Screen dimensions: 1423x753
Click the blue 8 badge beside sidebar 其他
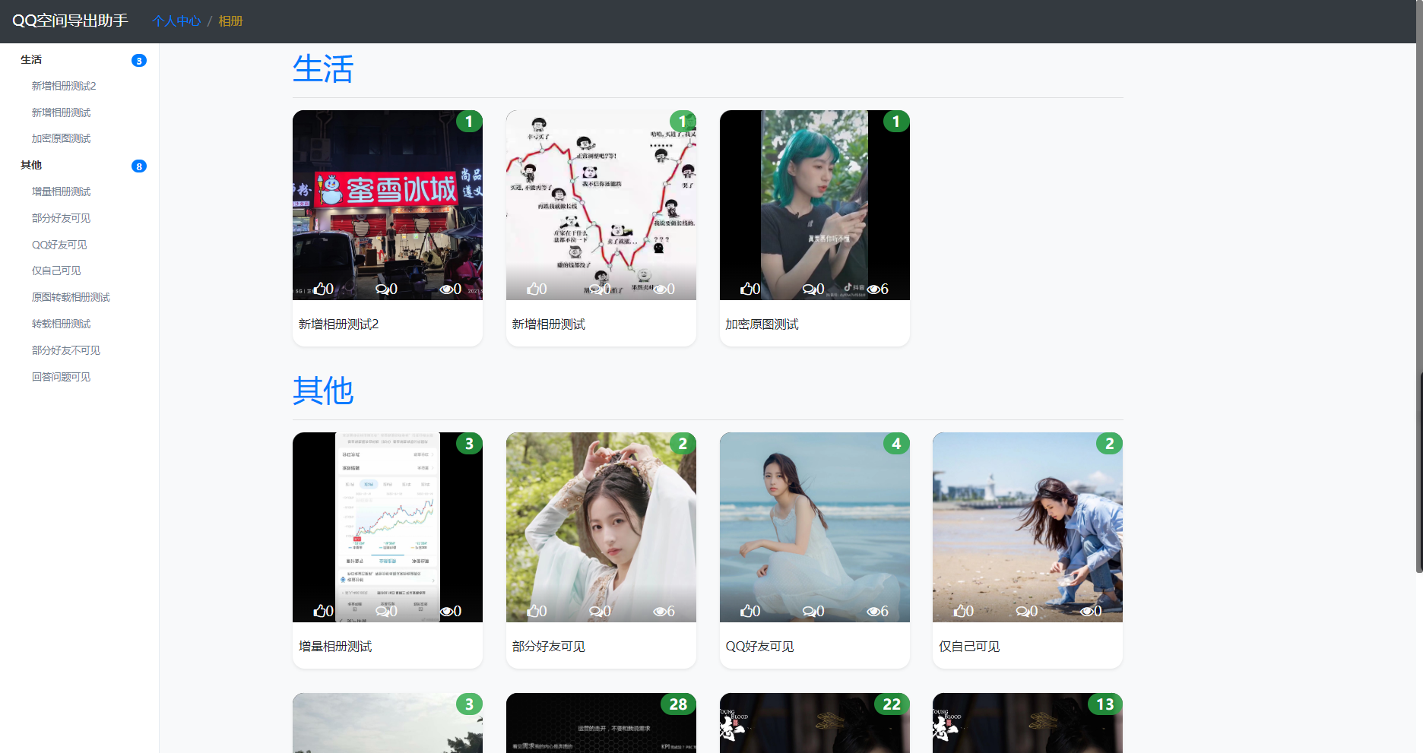(139, 166)
